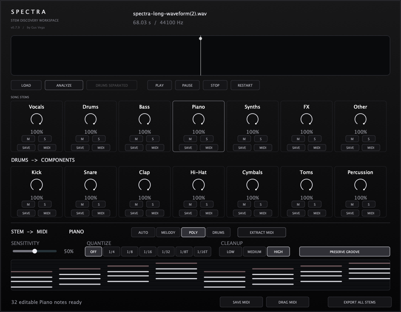Viewport: 401px width, 312px height.
Task: Click EXPORT ALL STEMS button
Action: pos(360,302)
